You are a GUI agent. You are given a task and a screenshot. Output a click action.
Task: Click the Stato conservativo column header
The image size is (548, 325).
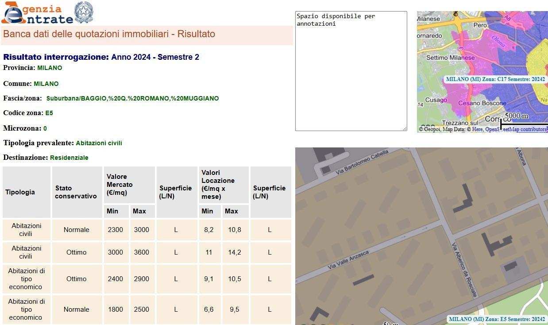tap(77, 192)
